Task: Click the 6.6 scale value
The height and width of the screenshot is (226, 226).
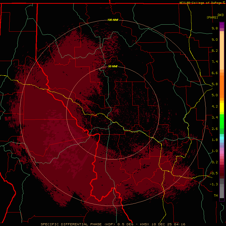Action: (x=215, y=73)
